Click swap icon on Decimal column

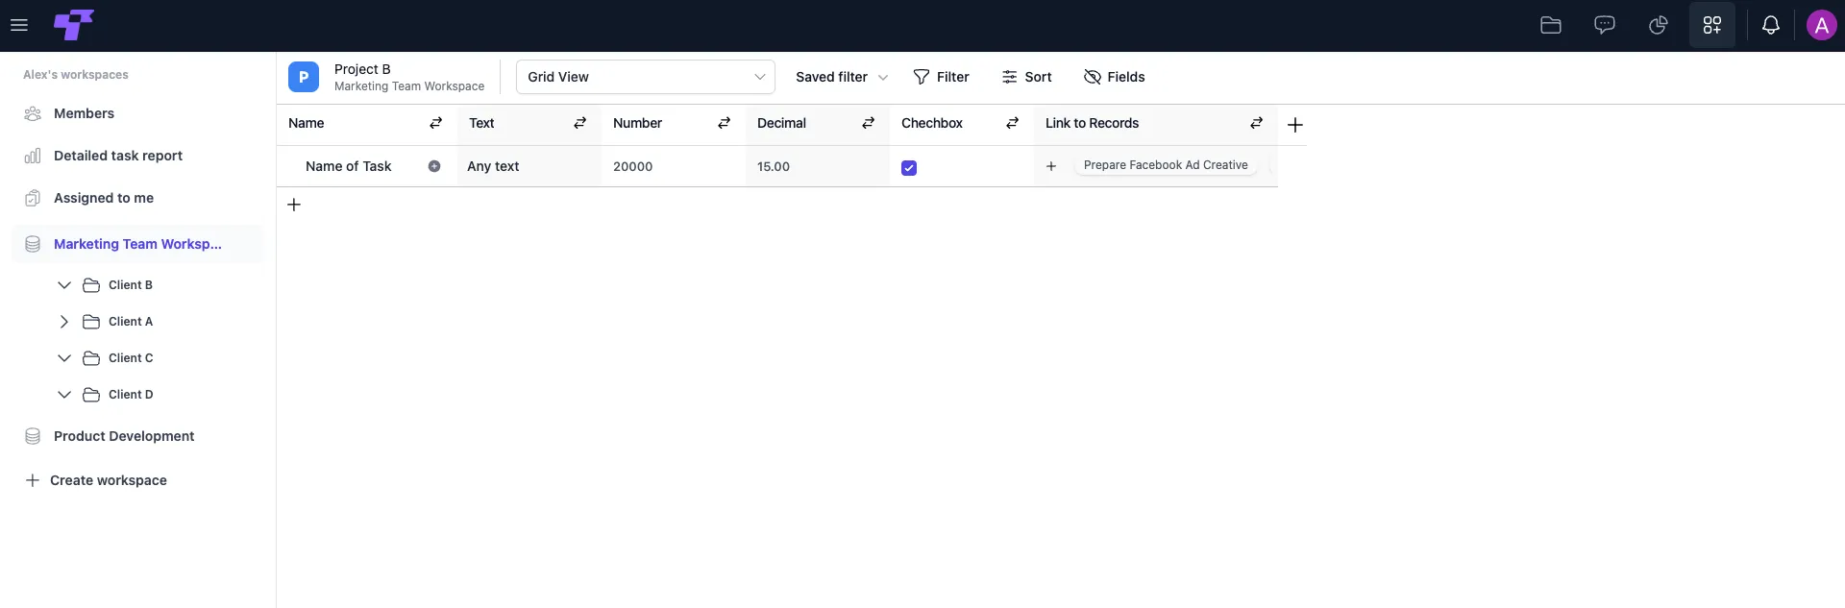pyautogui.click(x=869, y=123)
